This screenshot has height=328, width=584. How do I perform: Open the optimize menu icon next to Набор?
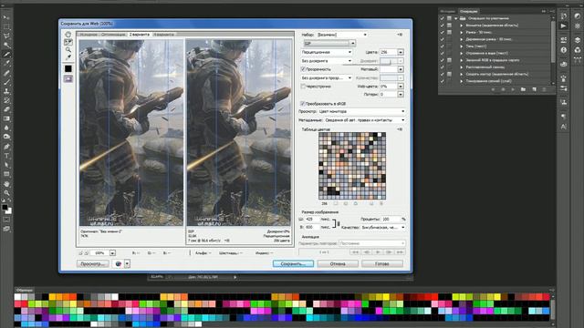click(x=400, y=35)
